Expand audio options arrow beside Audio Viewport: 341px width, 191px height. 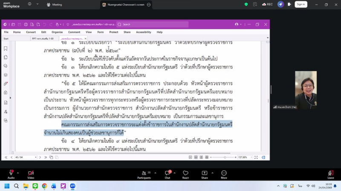pos(18,173)
